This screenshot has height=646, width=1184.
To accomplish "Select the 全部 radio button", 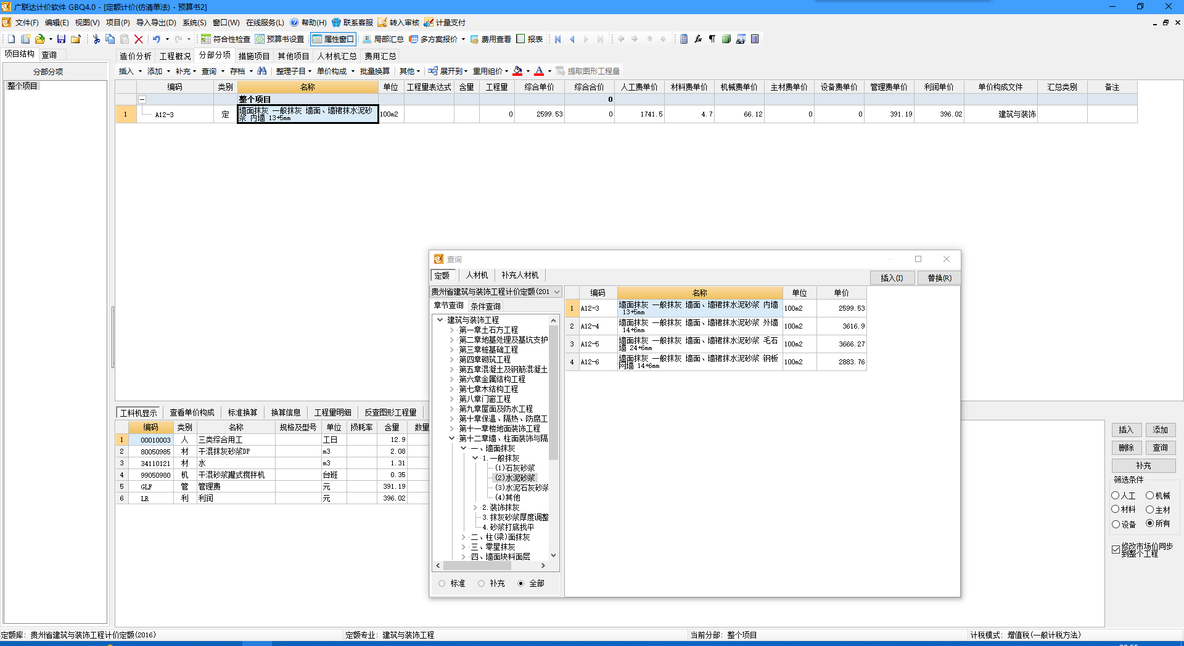I will point(520,583).
